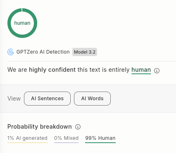Click the purple bar under Mixed
Viewport: 176px width, 153px height.
[66, 143]
